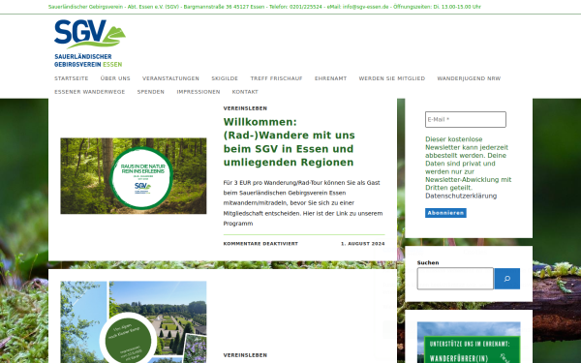Open Essener Wanderwege menu item
Viewport: 581px width, 363px height.
[90, 92]
